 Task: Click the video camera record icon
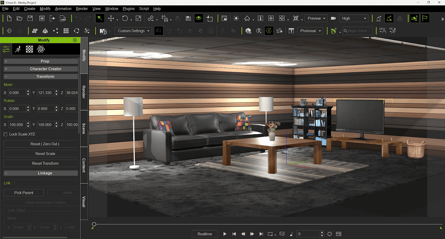(333, 18)
